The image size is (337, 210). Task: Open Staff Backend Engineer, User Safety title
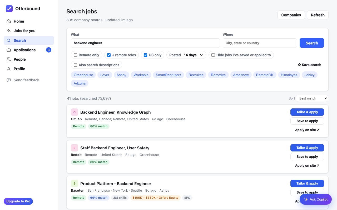pyautogui.click(x=115, y=148)
